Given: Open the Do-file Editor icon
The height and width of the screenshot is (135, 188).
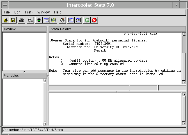Looking at the screenshot, I should coord(62,20).
